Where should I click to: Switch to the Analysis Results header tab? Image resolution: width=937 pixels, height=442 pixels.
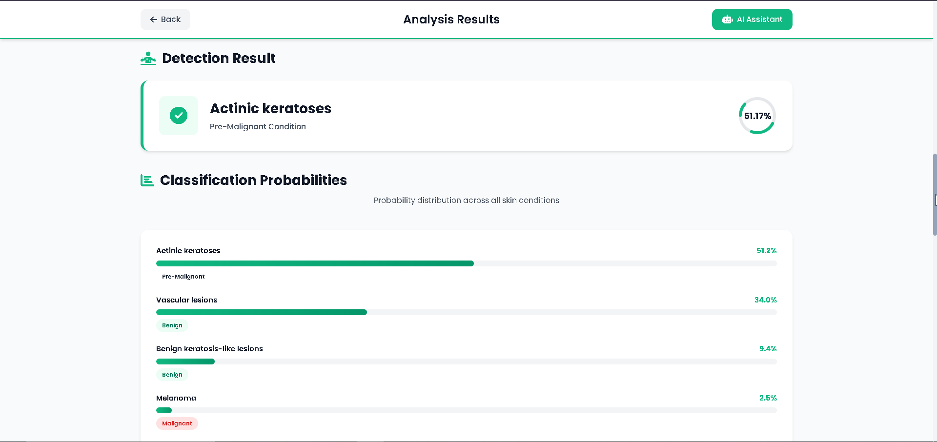pos(451,20)
